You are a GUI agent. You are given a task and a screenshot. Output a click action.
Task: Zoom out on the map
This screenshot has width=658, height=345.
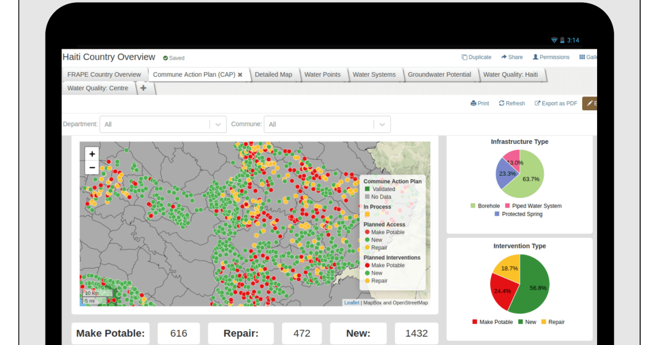click(92, 168)
